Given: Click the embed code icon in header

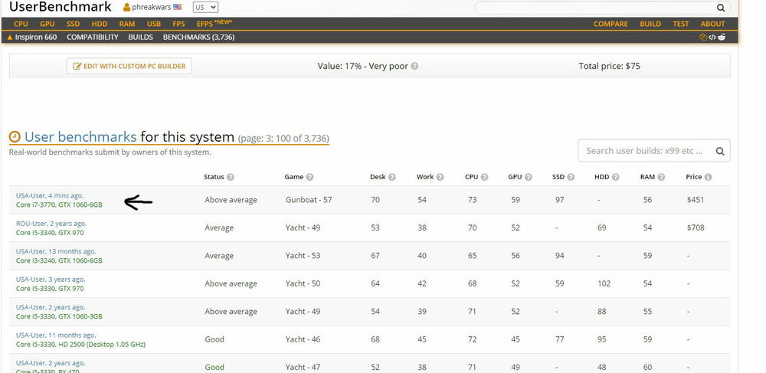Looking at the screenshot, I should tap(712, 37).
